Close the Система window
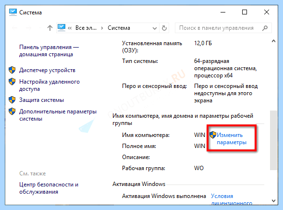 [x=267, y=12]
